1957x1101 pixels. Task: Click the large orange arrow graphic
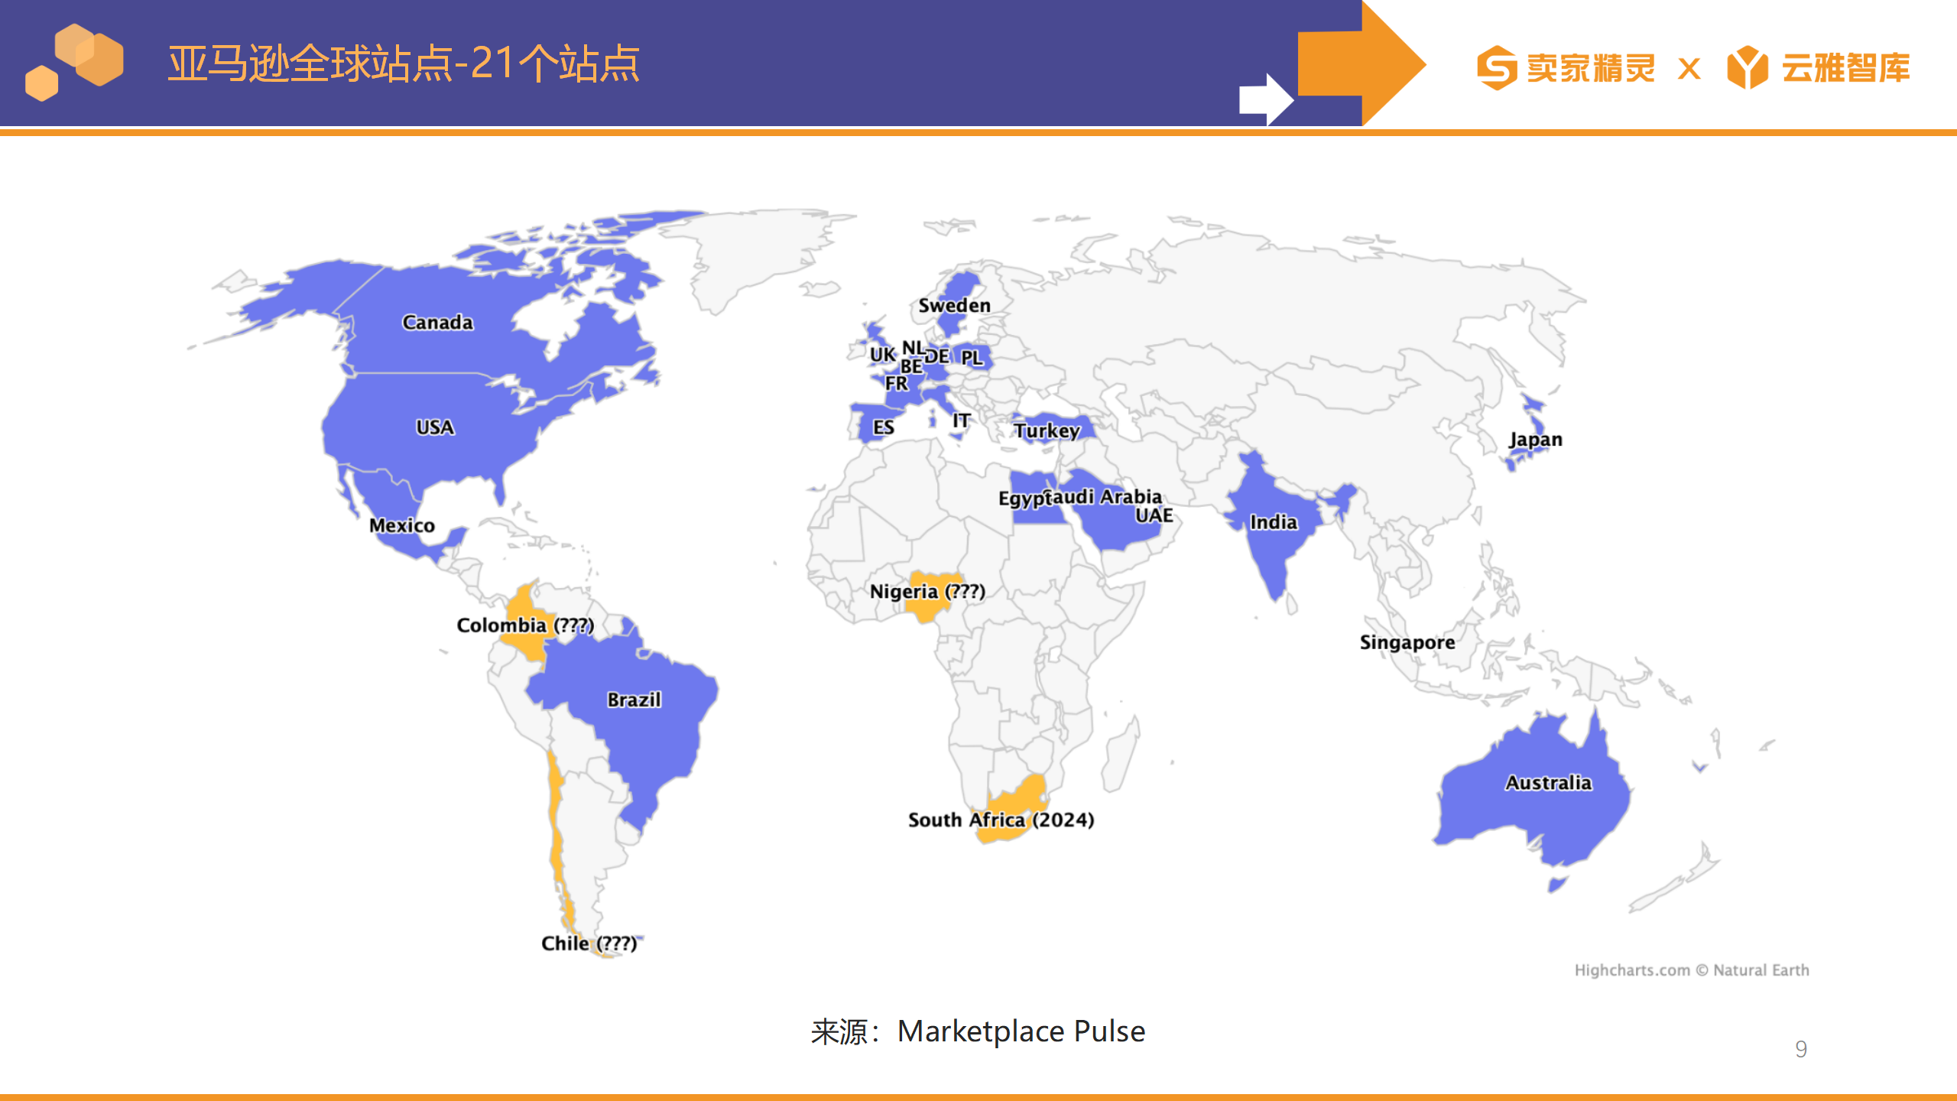[x=1361, y=63]
